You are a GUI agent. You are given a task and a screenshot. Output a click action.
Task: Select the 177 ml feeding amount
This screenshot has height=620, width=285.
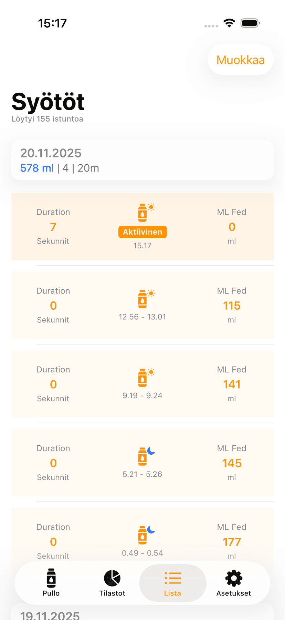point(232,542)
